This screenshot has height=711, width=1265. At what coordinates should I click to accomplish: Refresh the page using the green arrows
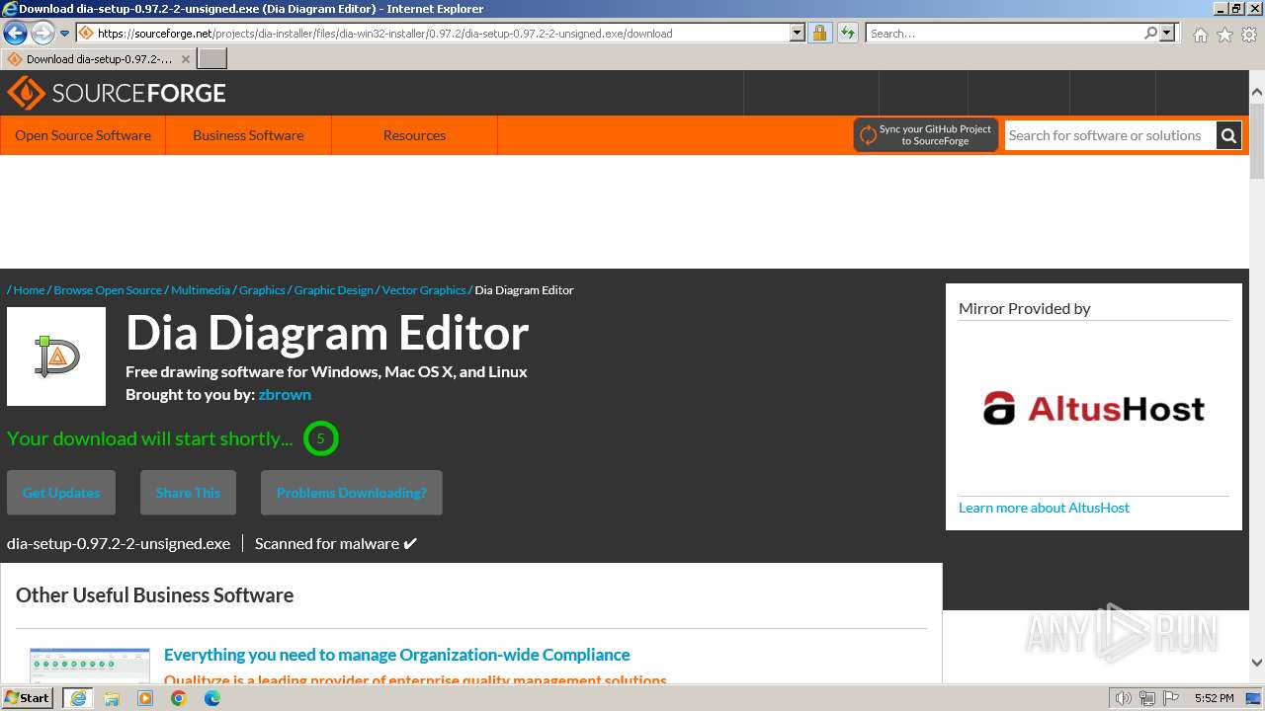pos(848,33)
